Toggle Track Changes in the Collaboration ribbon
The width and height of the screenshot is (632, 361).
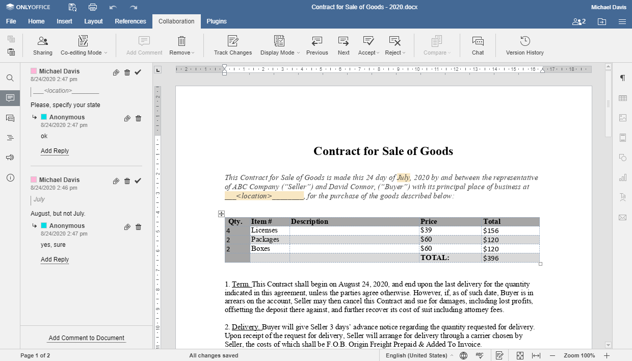click(232, 45)
